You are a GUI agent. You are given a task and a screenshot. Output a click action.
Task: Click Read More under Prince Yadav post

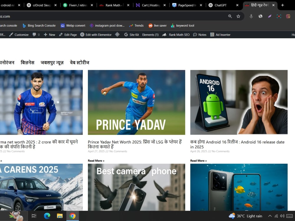[96, 161]
